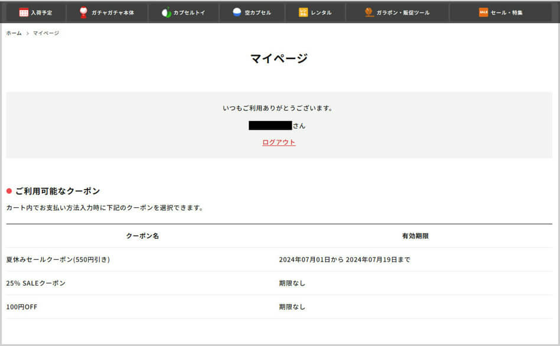
Task: Click the yellow rental icon
Action: 304,12
